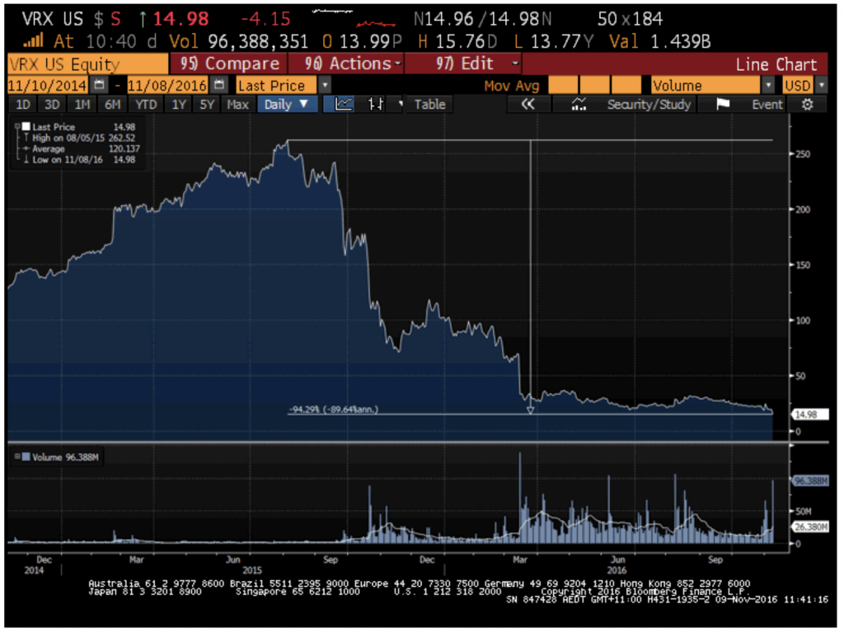Edit the end date 11/08/2016 field
Screen dimensions: 844x633
[x=167, y=85]
